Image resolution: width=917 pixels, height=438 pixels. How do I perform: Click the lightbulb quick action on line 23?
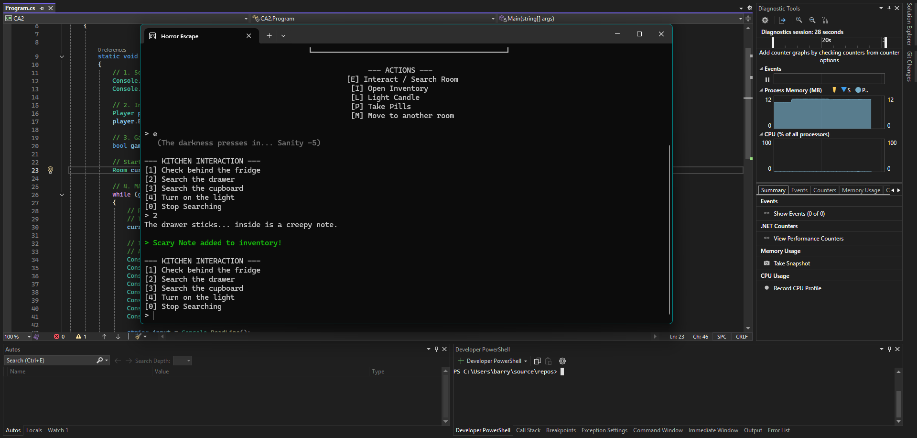[50, 170]
